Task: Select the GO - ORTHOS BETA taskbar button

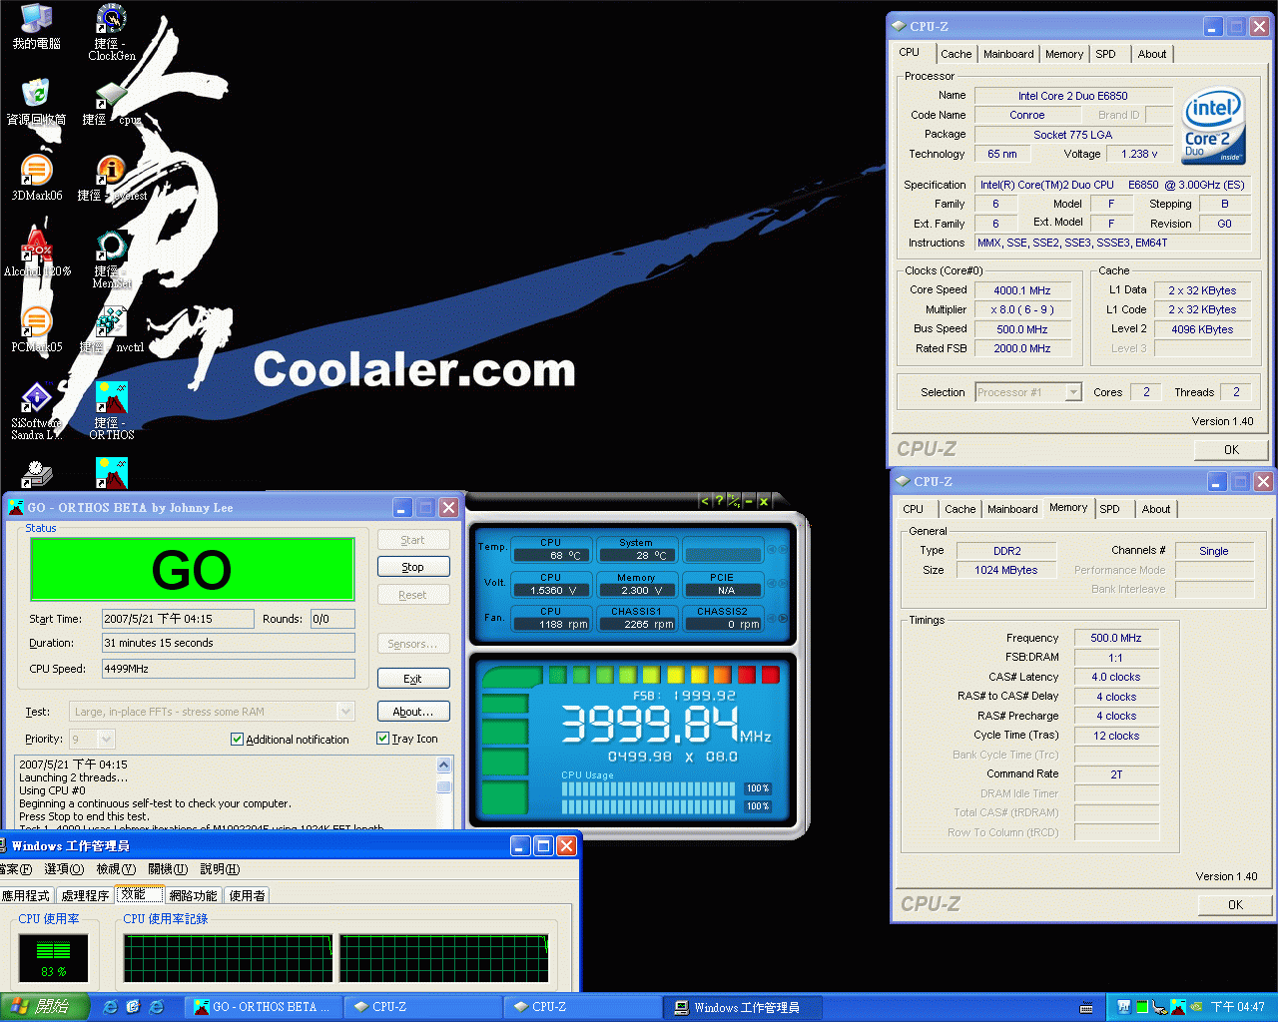Action: click(265, 1007)
